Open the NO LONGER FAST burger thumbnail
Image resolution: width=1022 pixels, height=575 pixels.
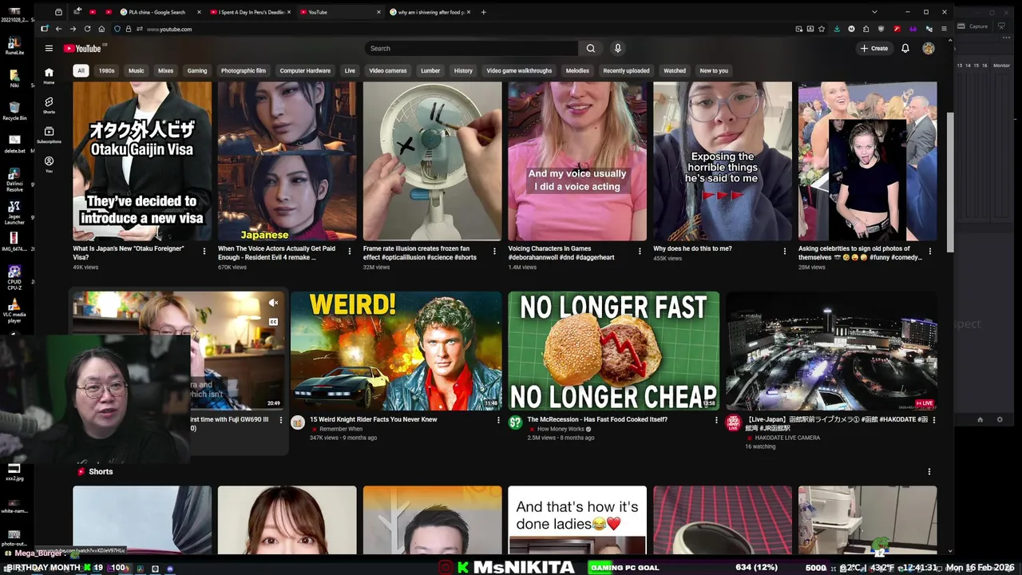point(613,351)
